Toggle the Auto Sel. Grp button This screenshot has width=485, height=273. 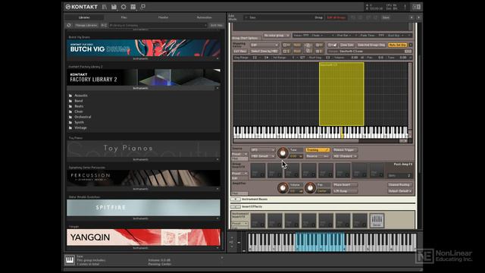point(398,45)
